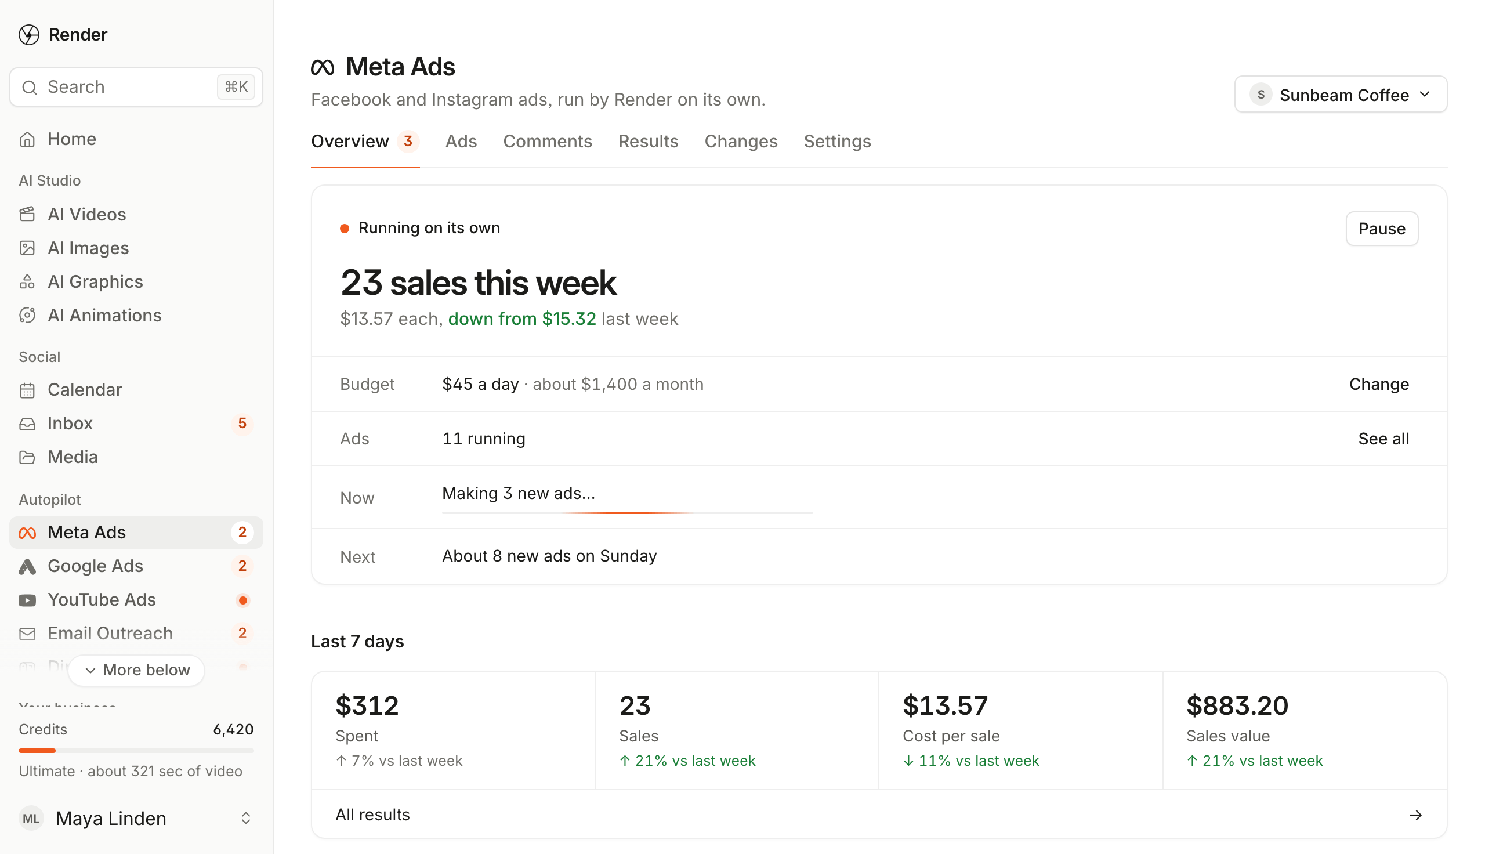The image size is (1485, 854).
Task: Click '$45 a day' budget value
Action: (x=480, y=384)
